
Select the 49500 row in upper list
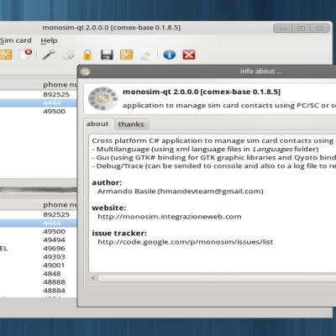pyautogui.click(x=39, y=111)
